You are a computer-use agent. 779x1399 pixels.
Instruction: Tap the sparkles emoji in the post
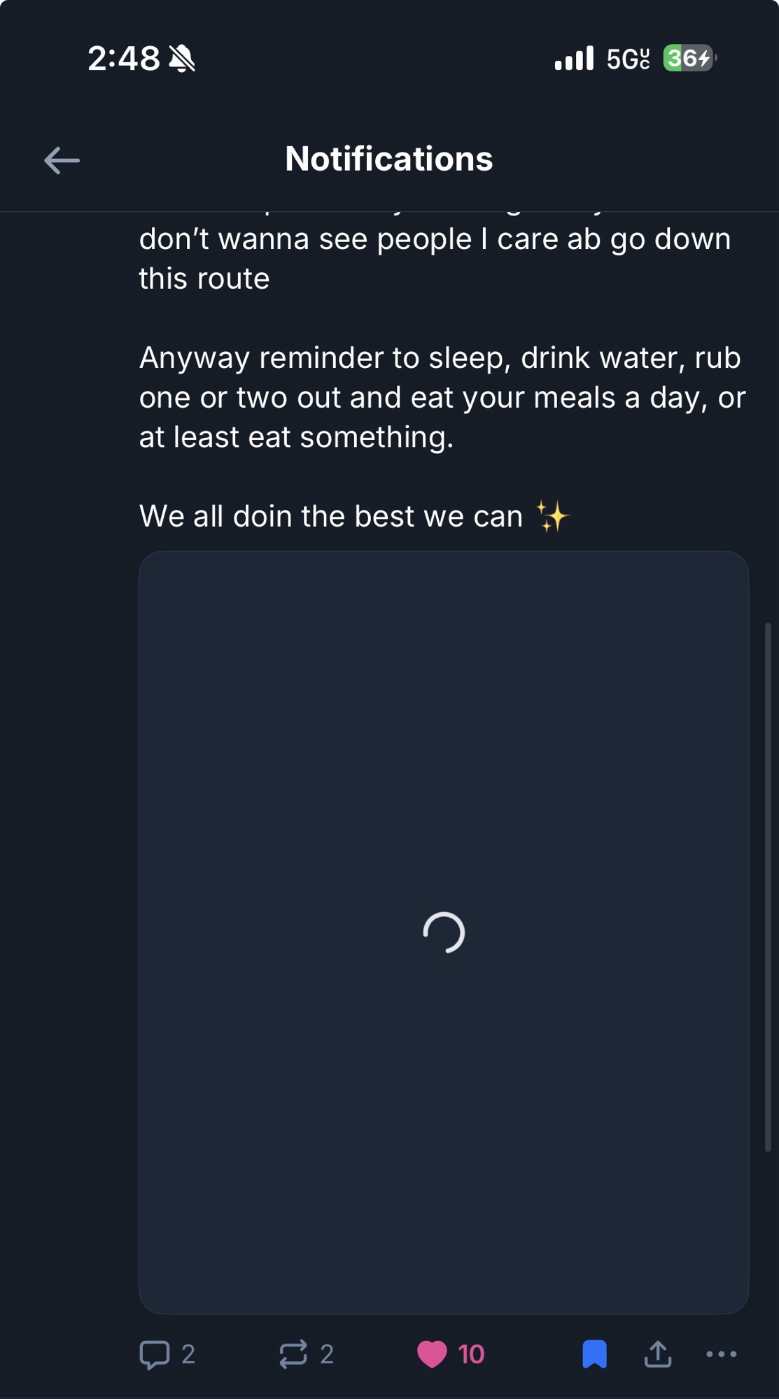point(553,517)
